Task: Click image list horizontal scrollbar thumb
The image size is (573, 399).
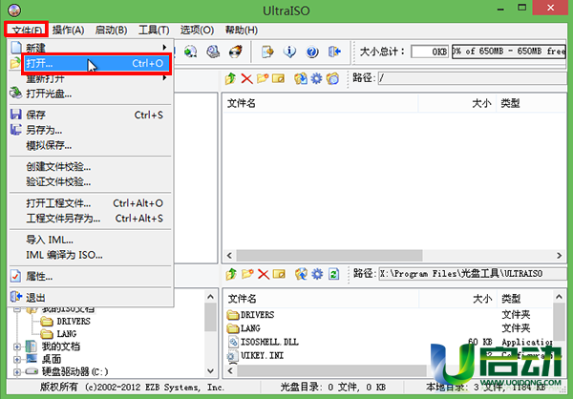Action: (x=329, y=256)
